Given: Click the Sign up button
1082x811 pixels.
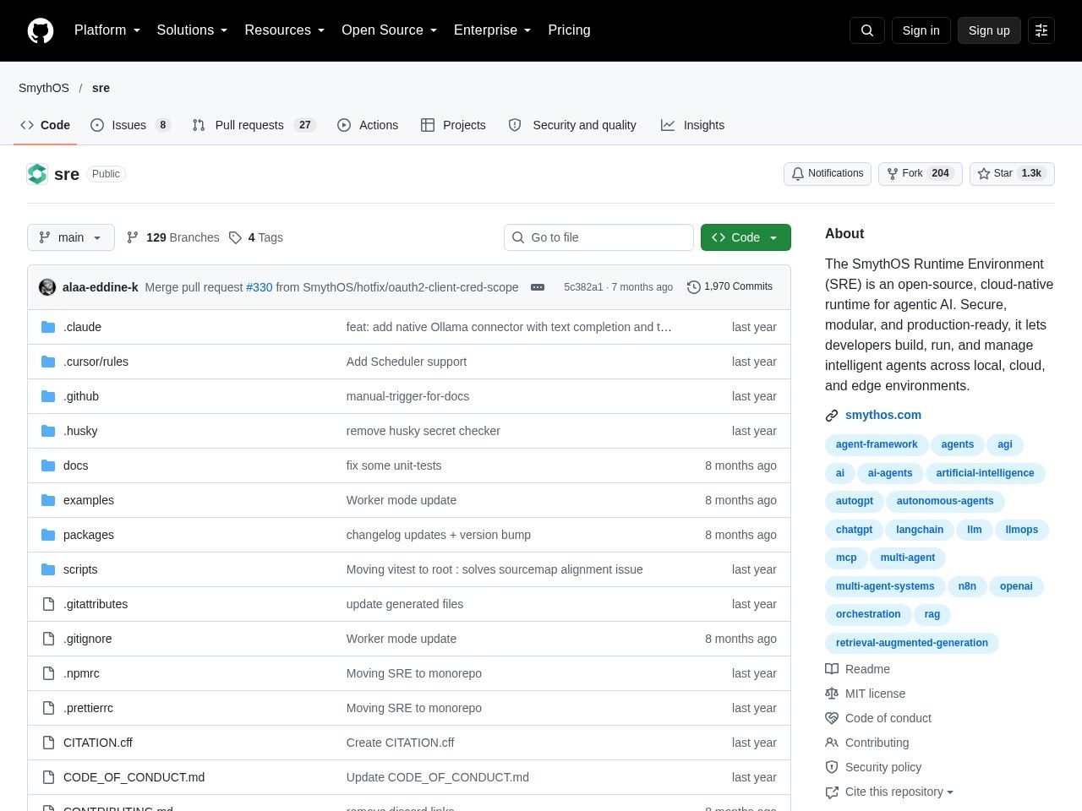Looking at the screenshot, I should coord(989,30).
